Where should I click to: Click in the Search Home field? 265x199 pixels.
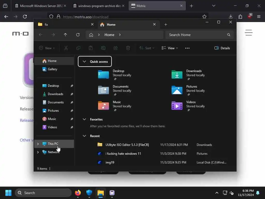pyautogui.click(x=200, y=35)
